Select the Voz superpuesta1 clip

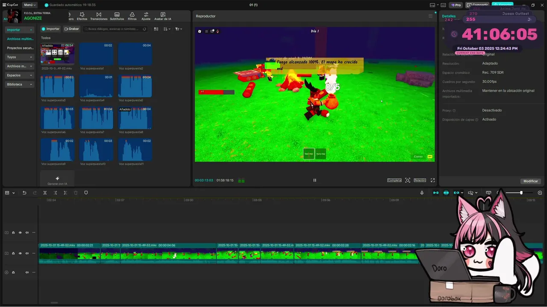click(x=96, y=53)
